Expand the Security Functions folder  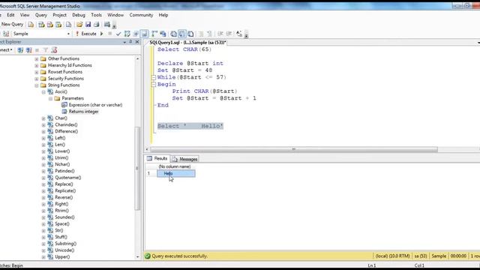[37, 79]
